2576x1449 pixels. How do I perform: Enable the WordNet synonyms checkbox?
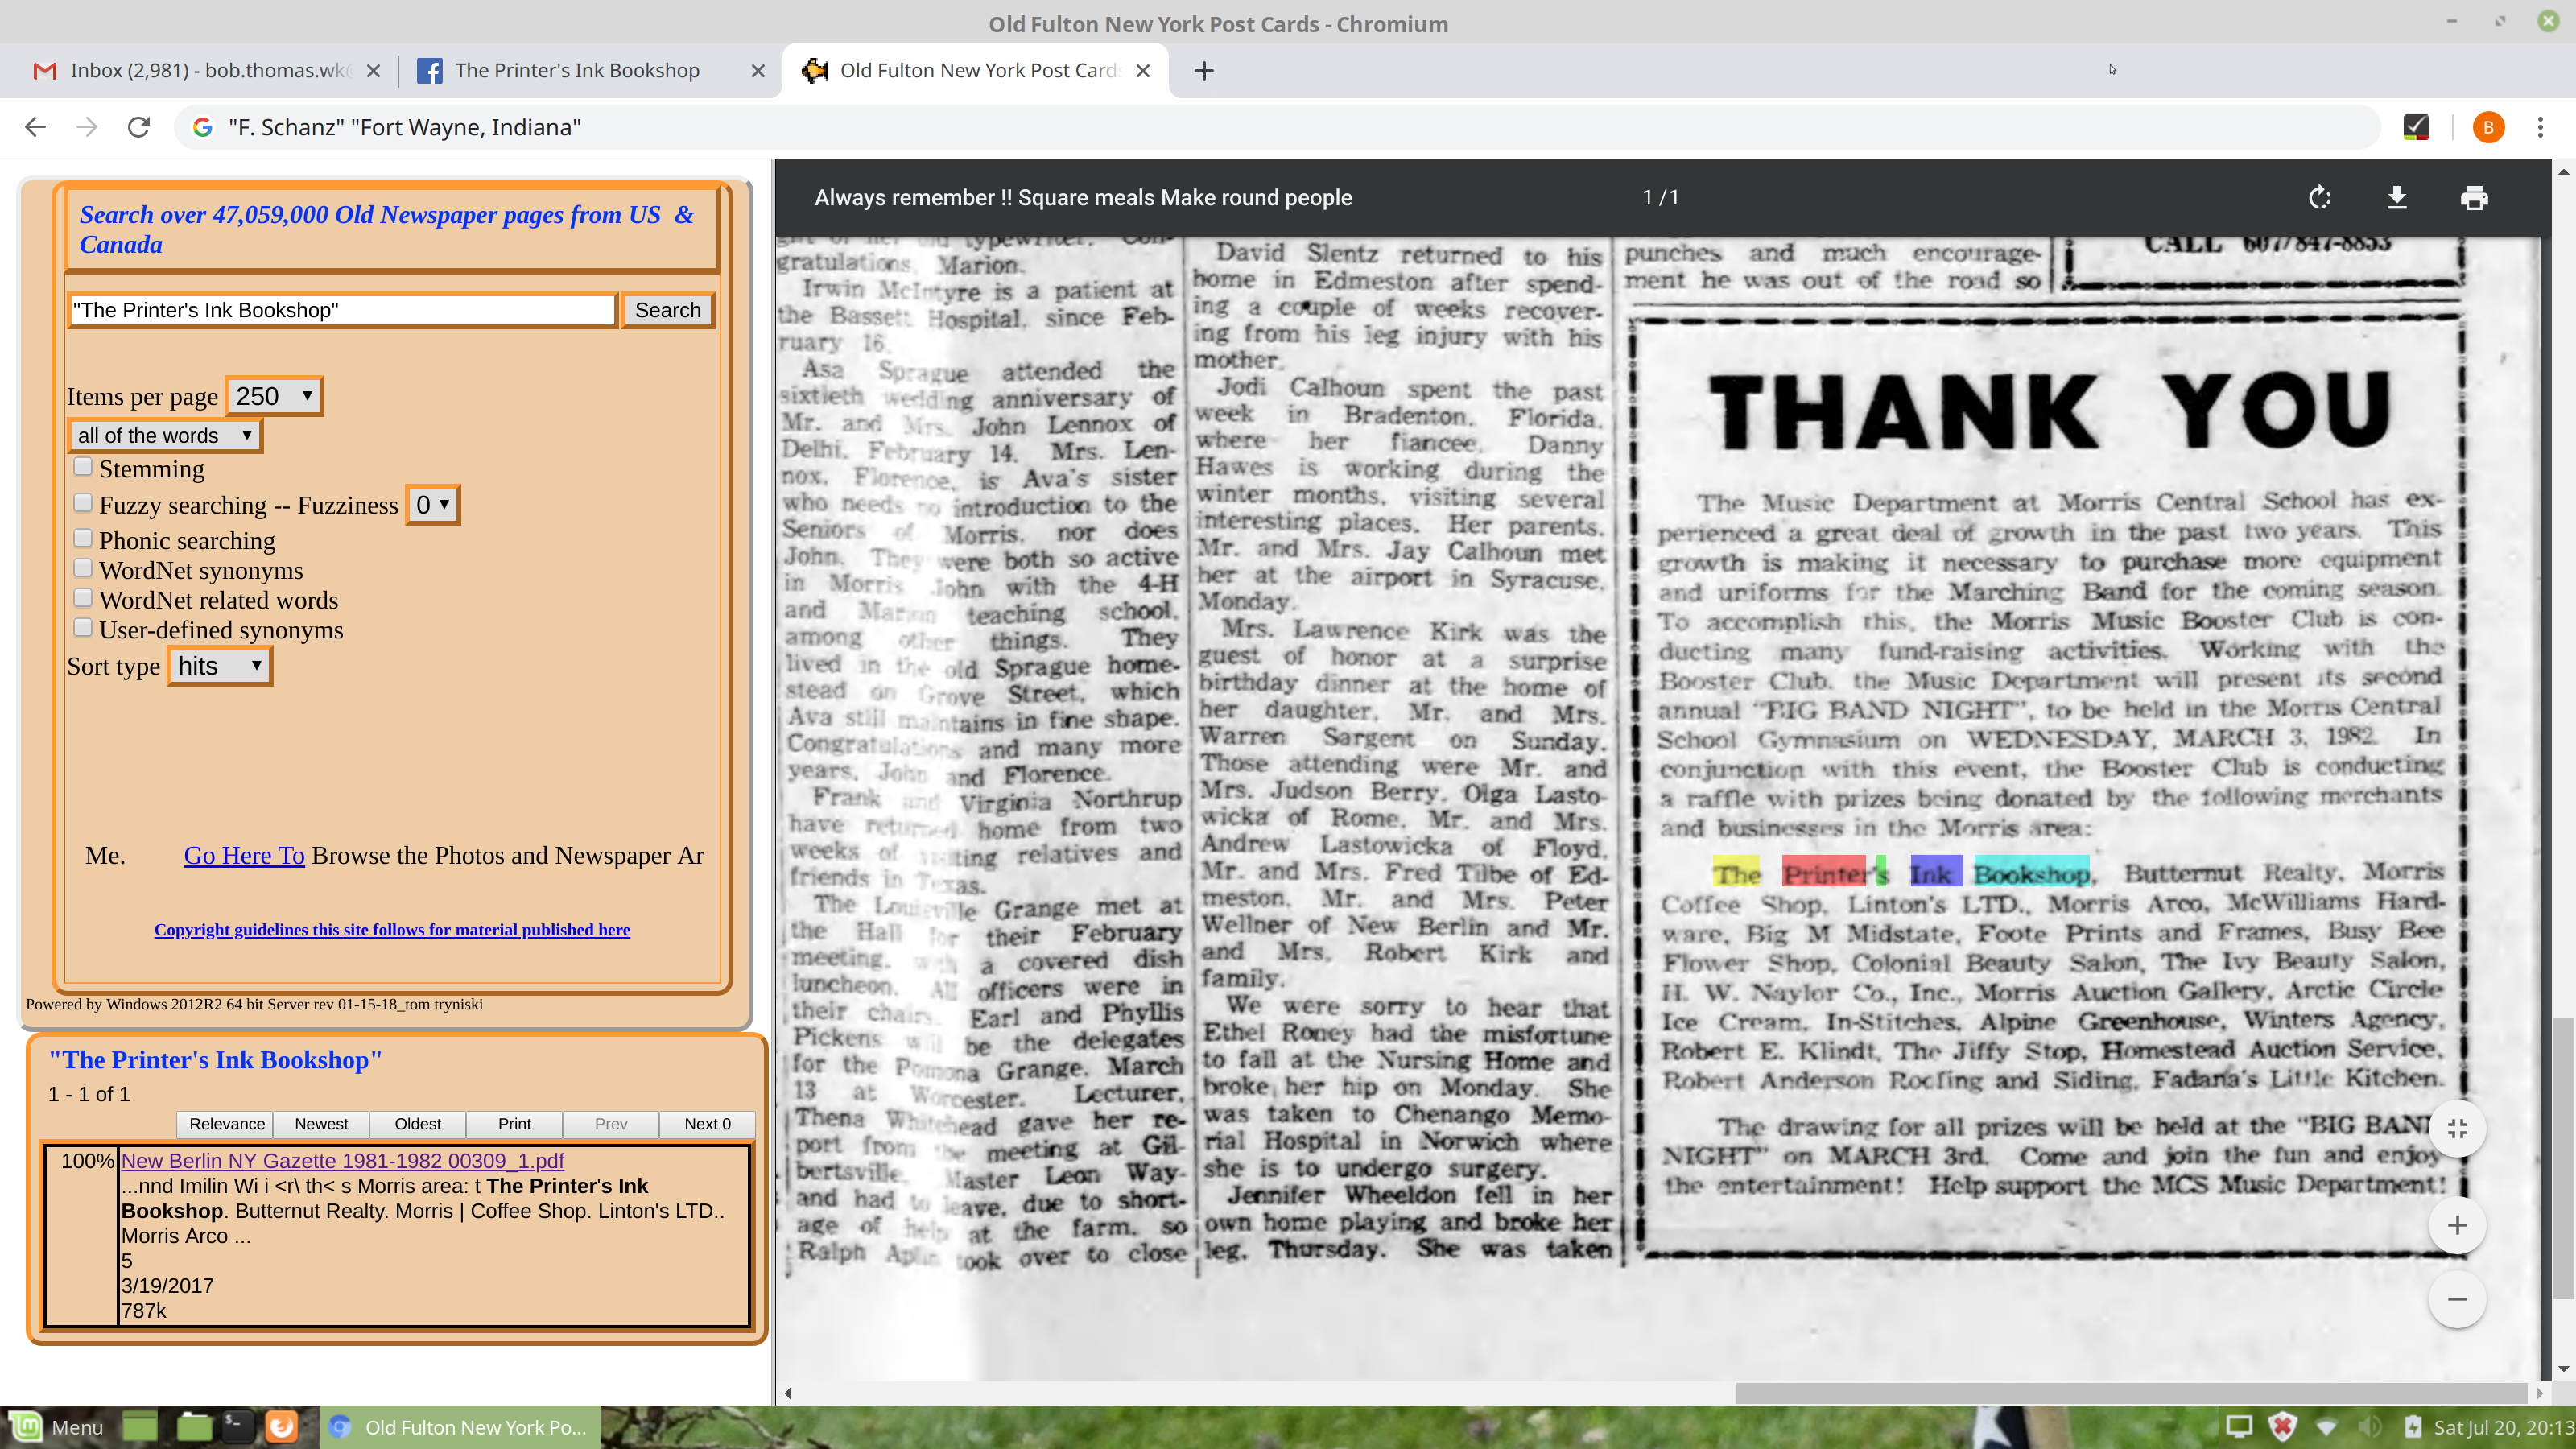[83, 568]
